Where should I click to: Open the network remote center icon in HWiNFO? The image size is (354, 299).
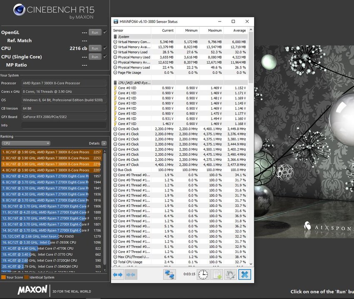coord(170,274)
